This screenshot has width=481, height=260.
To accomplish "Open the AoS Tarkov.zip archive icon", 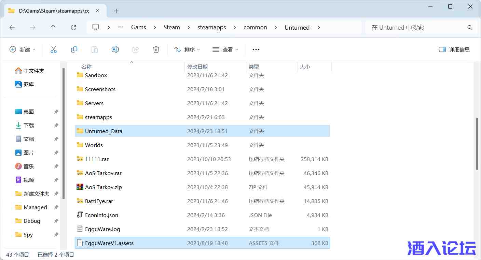I will [80, 187].
